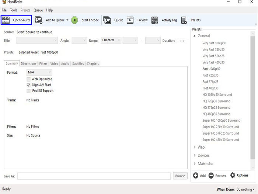This screenshot has height=194, width=258.
Task: Select Fast 576p25 preset
Action: pos(210,82)
